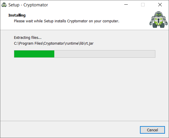The height and width of the screenshot is (138, 169).
Task: Click the word 'Cryptomator' in the wait message
Action: click(x=78, y=21)
